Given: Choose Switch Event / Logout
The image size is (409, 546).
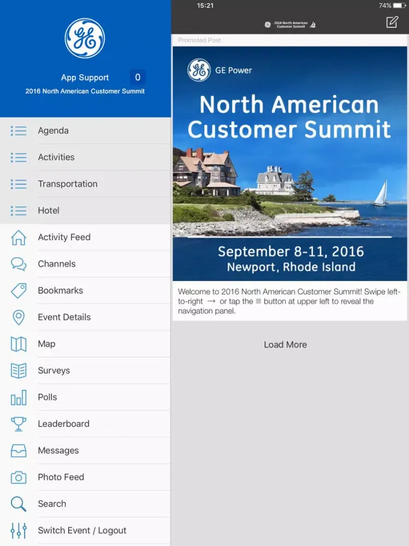Looking at the screenshot, I should click(x=85, y=530).
